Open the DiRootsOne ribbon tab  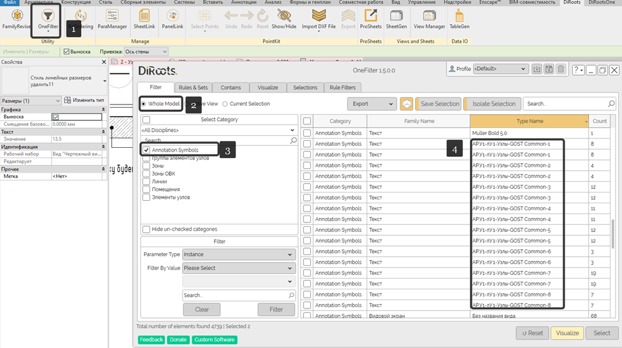[x=602, y=3]
